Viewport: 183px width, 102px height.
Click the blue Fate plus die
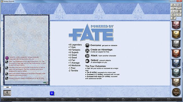(52, 93)
